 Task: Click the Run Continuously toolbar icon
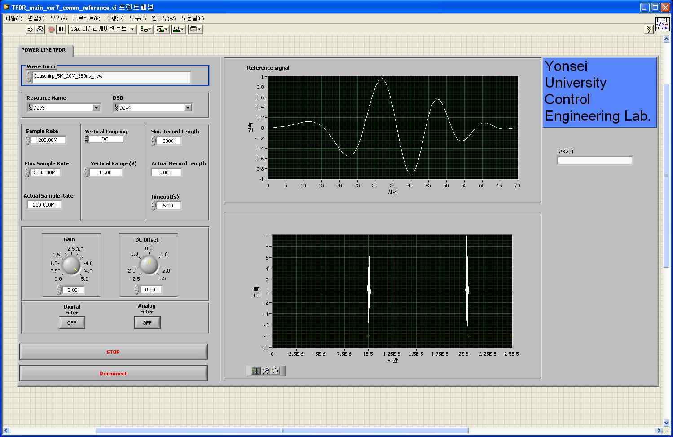tap(40, 29)
